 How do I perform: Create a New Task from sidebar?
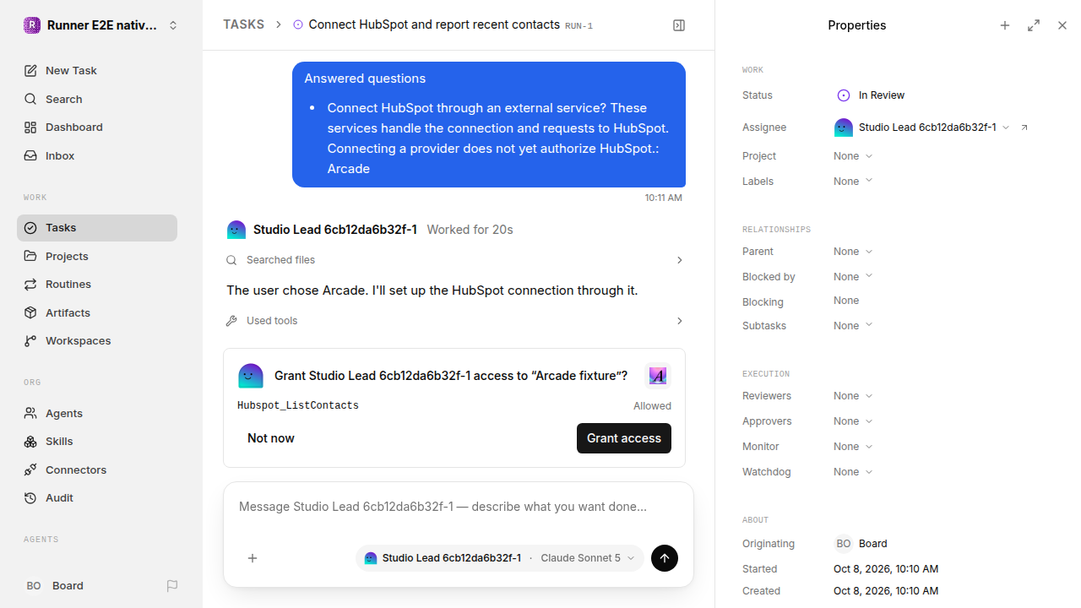coord(97,71)
